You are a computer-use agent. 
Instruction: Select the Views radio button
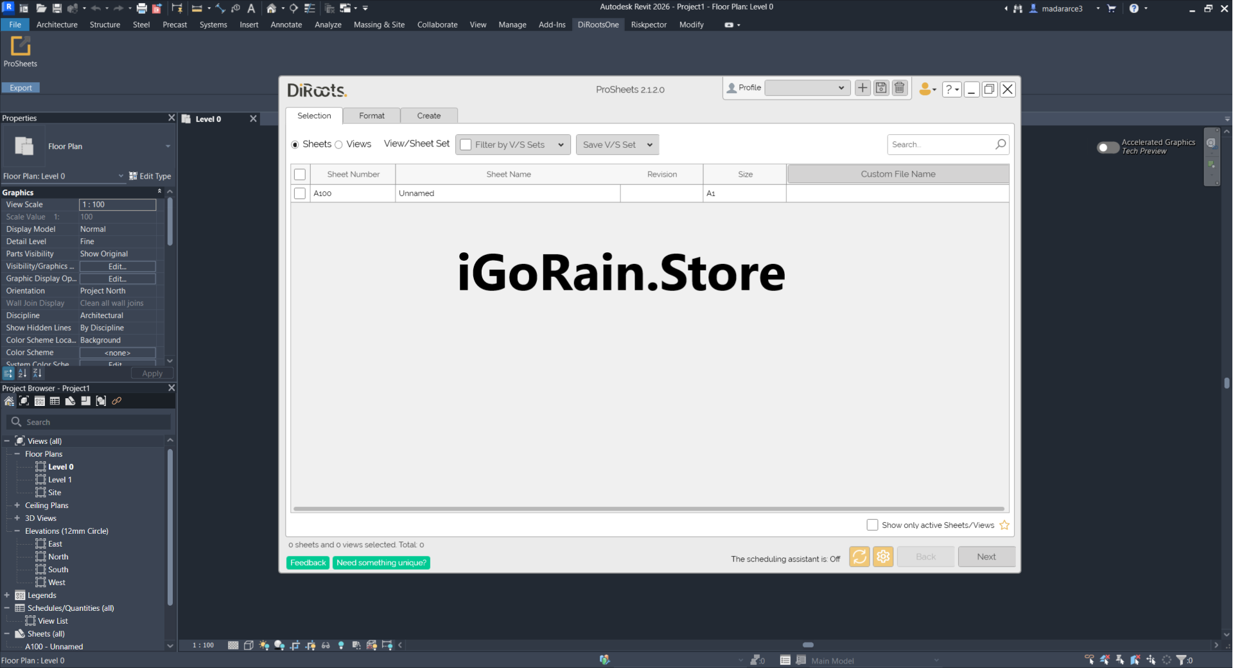coord(339,145)
